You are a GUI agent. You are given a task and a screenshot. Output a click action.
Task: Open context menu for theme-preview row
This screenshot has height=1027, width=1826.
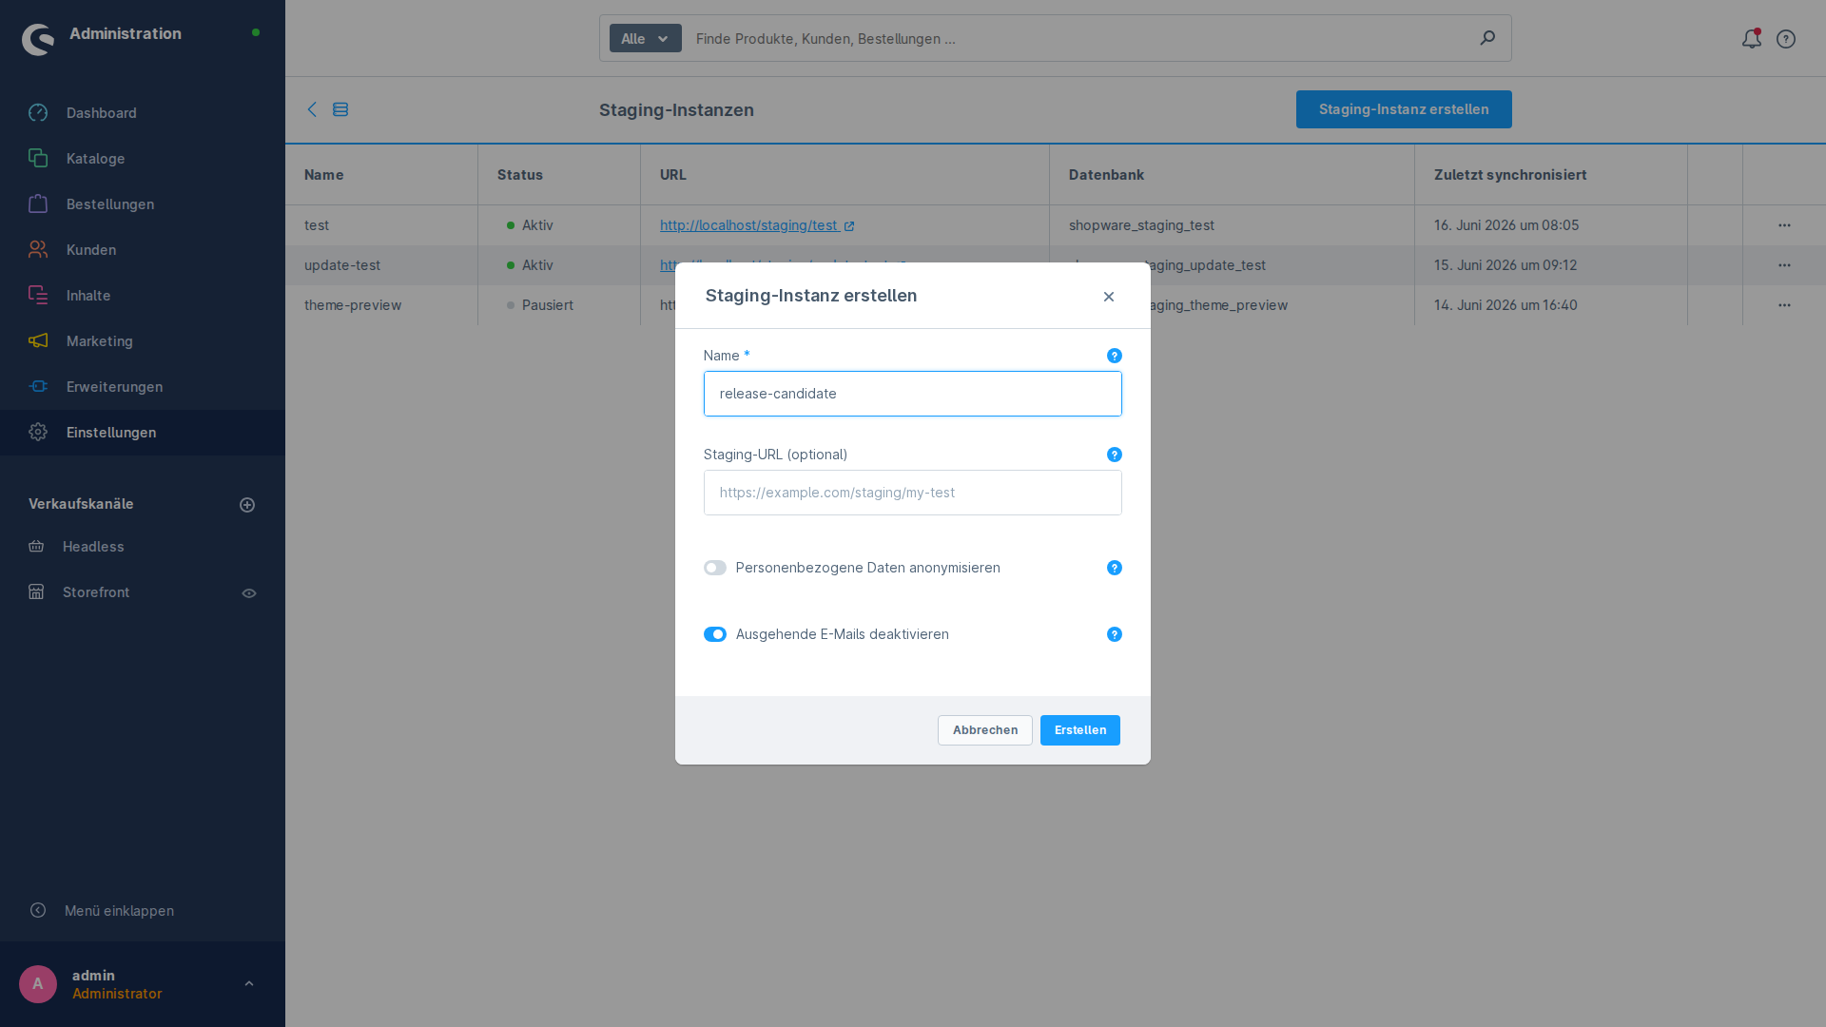coord(1784,305)
